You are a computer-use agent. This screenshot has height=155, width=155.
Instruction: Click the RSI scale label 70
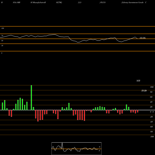(x=2, y=36)
